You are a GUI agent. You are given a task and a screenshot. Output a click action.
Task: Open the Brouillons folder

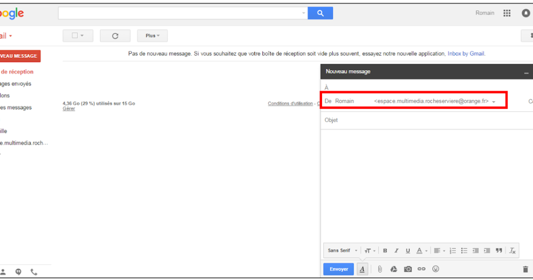tap(5, 96)
